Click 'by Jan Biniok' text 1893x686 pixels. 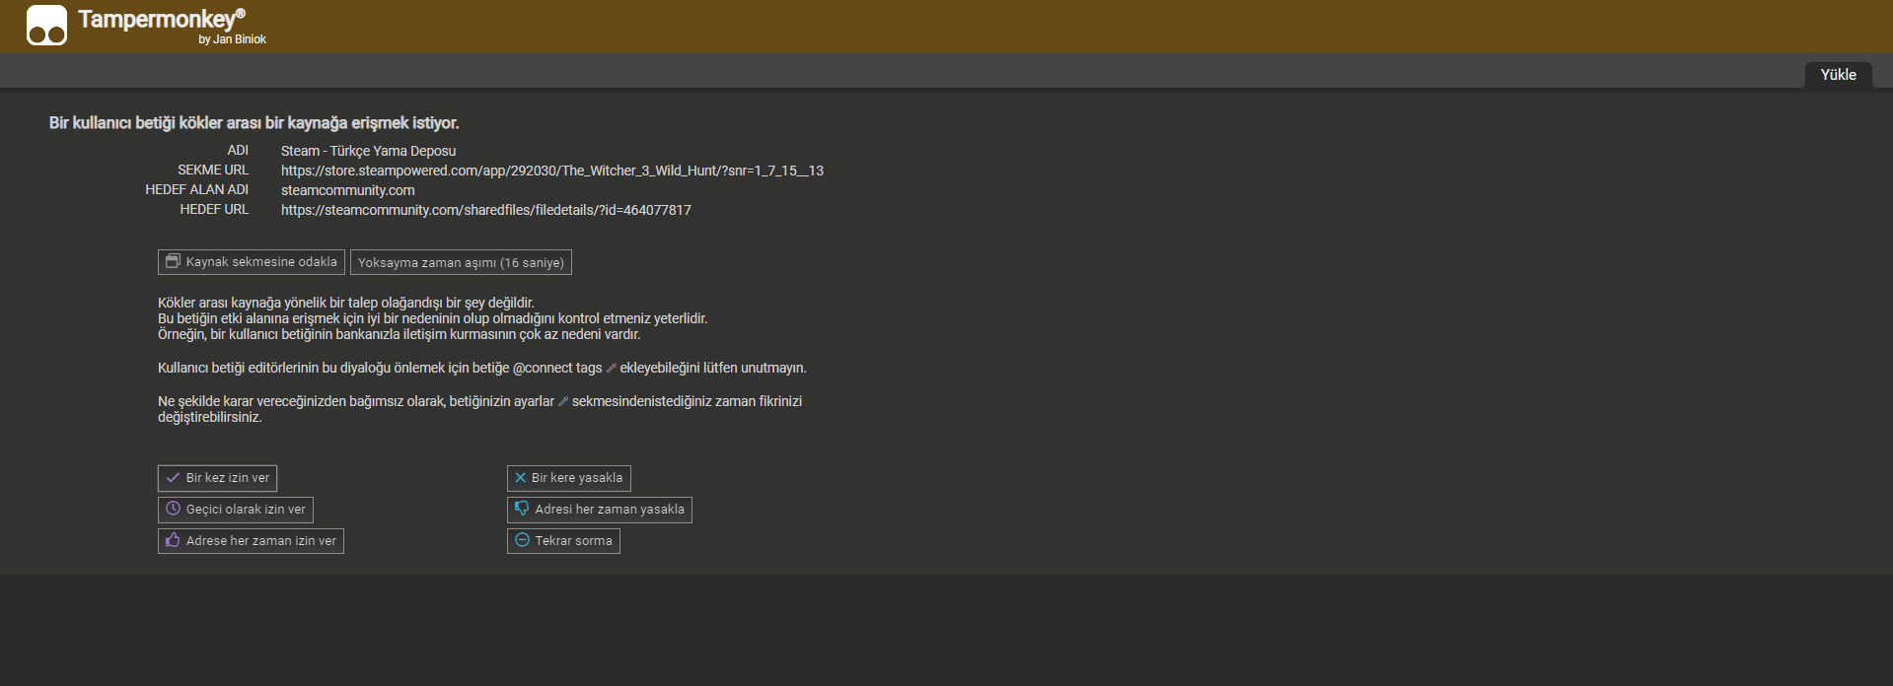(232, 39)
